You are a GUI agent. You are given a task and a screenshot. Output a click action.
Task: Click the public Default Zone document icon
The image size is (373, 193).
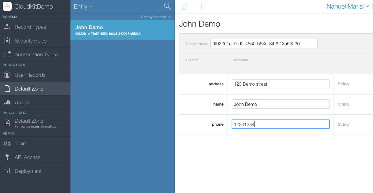[x=7, y=89]
